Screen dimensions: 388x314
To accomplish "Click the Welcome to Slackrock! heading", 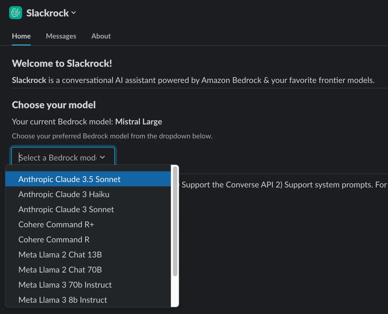I will pyautogui.click(x=62, y=64).
